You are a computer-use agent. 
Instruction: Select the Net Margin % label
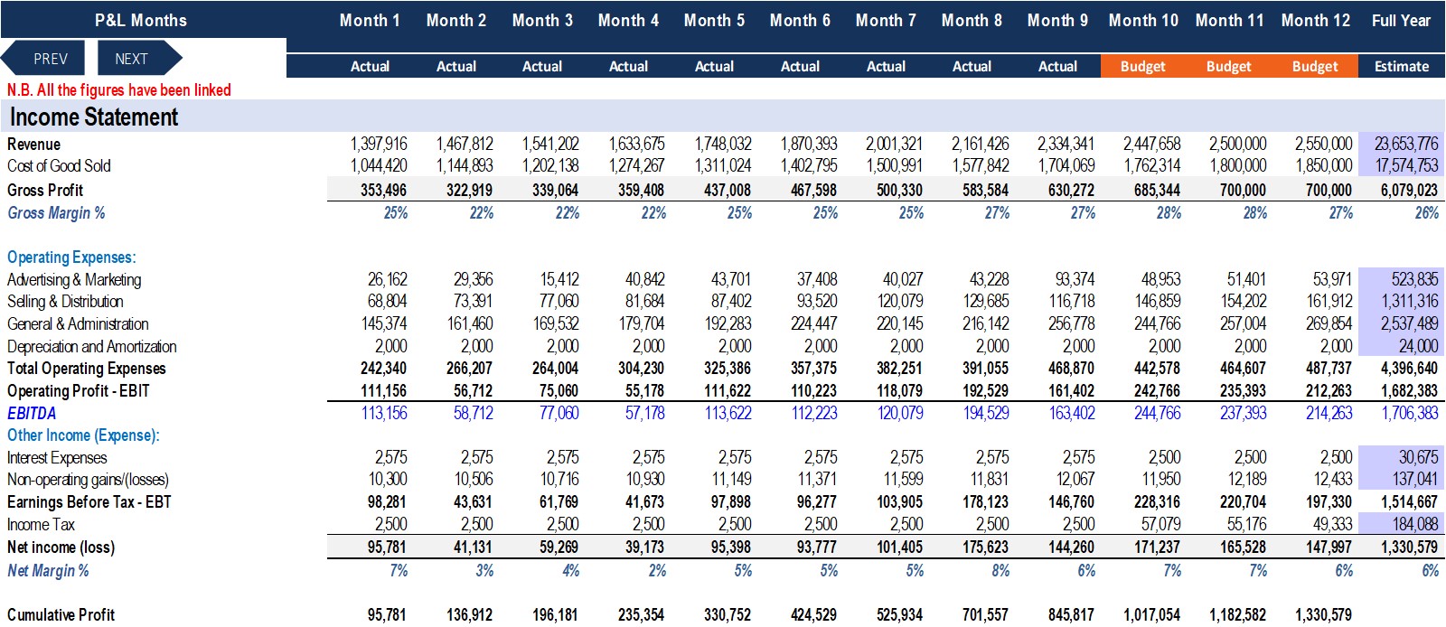pyautogui.click(x=48, y=571)
